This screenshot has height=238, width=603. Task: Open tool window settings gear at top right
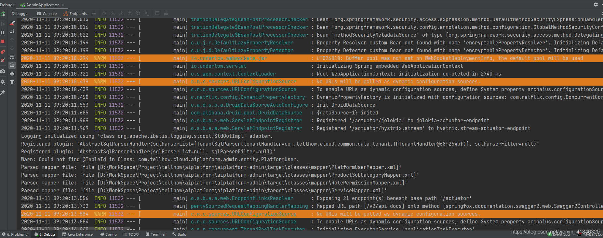coord(596,5)
